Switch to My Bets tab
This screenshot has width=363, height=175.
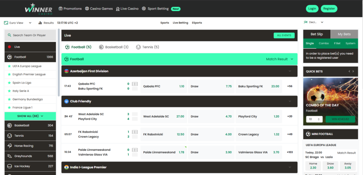(344, 34)
